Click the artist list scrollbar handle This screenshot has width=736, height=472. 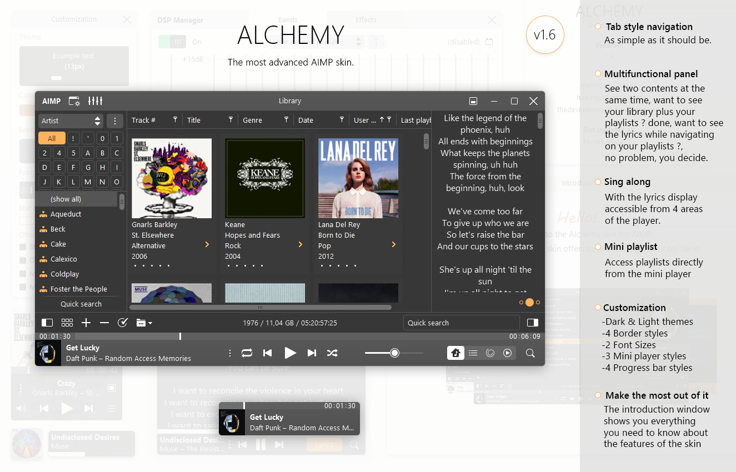point(122,202)
